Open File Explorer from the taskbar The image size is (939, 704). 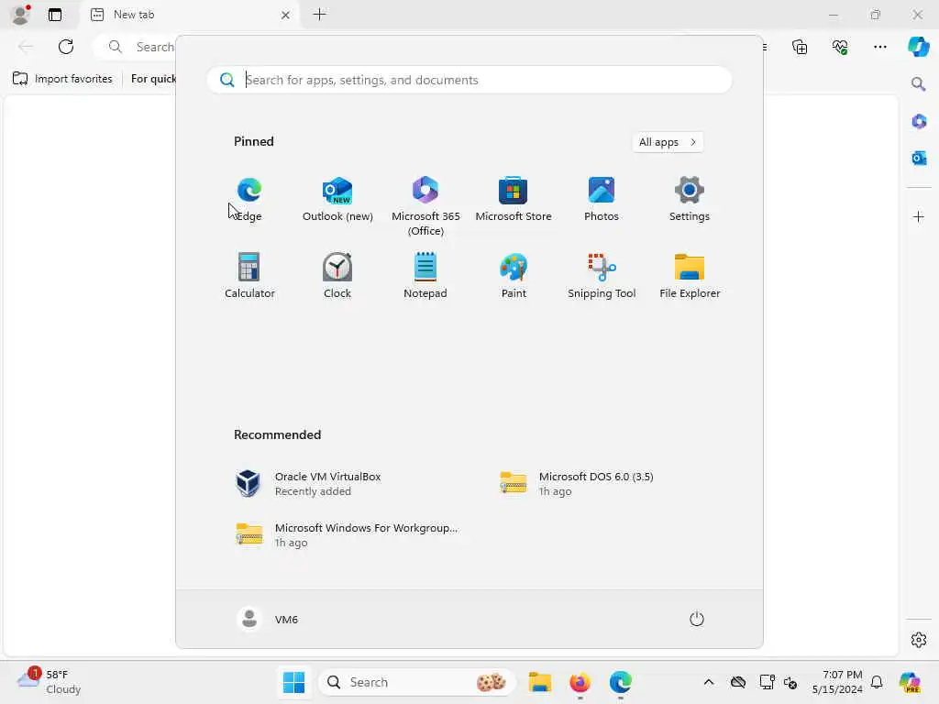(x=539, y=682)
